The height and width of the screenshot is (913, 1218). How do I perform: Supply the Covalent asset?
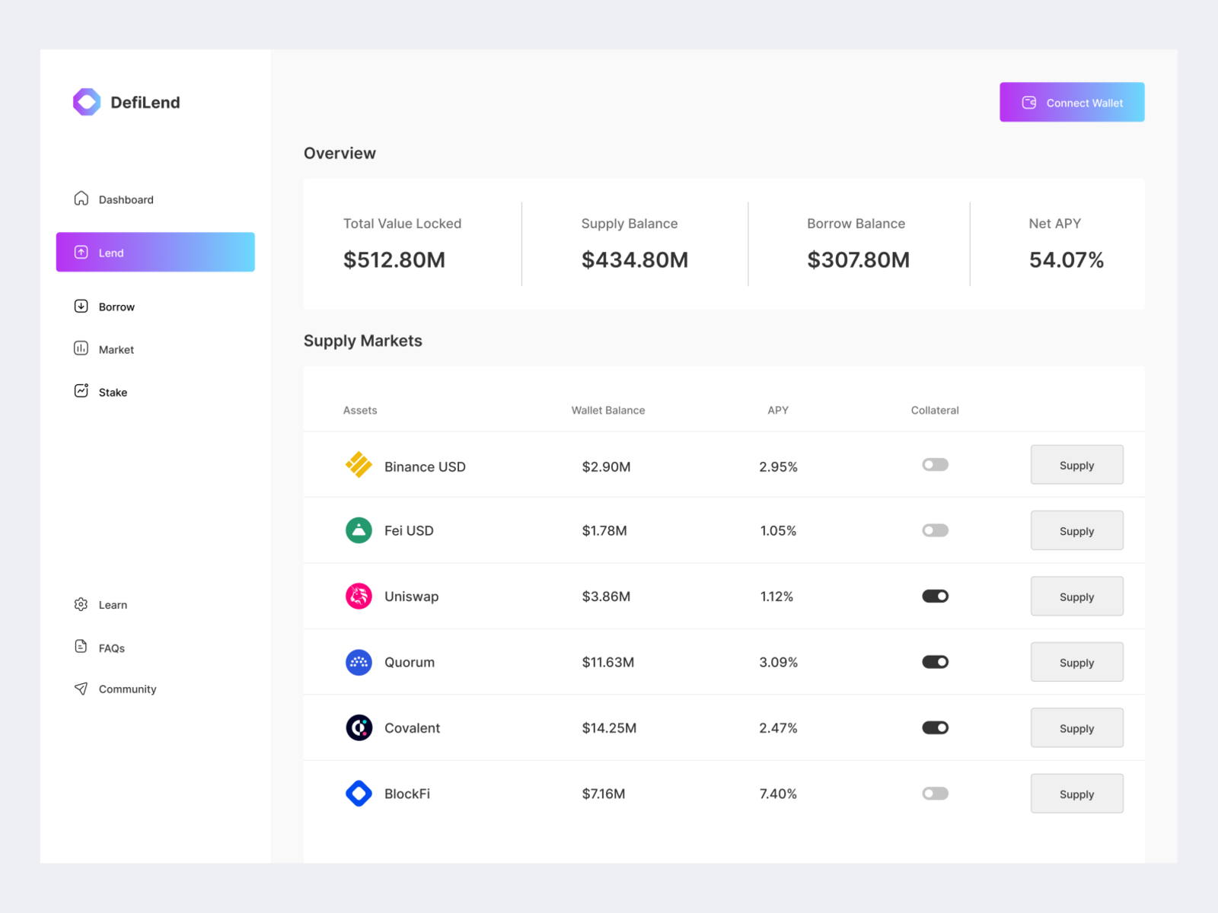pyautogui.click(x=1076, y=727)
